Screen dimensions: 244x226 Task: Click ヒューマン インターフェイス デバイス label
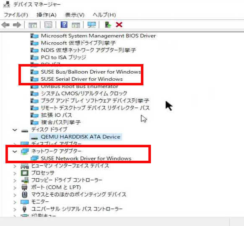coord(70,166)
